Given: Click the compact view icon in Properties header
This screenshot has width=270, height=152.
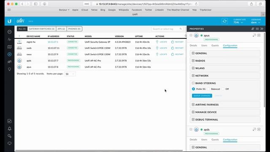Looking at the screenshot, I should click(x=253, y=29).
